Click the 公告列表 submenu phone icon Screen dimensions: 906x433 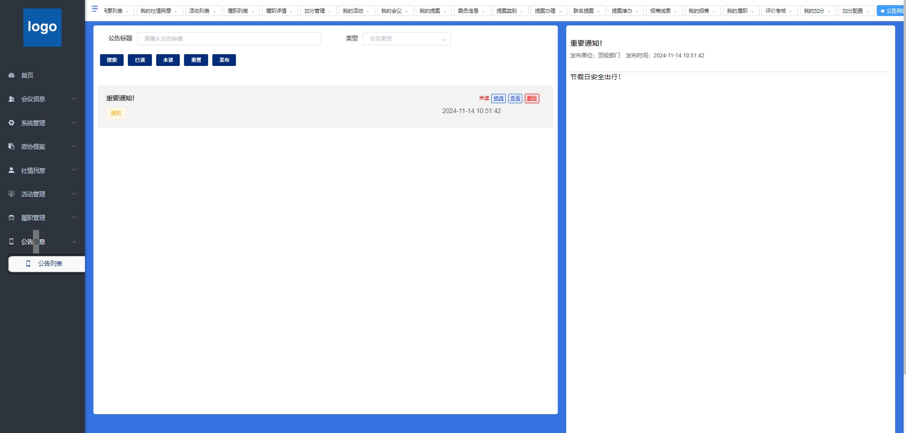(28, 263)
